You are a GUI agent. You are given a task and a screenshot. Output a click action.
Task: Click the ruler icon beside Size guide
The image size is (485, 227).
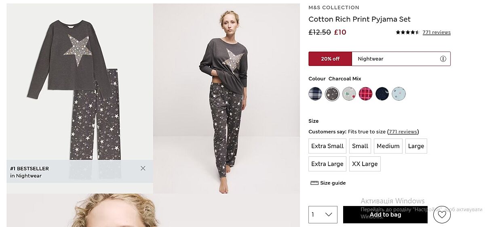pyautogui.click(x=314, y=183)
